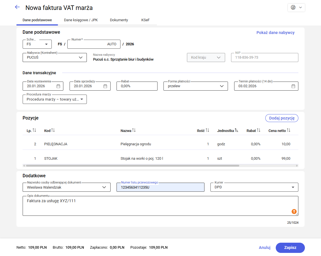Viewport: 321px width, 256px height.
Task: Click the orange up-arrow icon in description
Action: [x=294, y=211]
